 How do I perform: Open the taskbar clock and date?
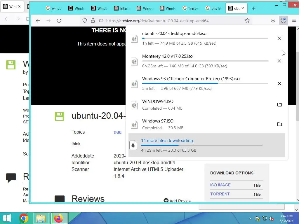286,218
